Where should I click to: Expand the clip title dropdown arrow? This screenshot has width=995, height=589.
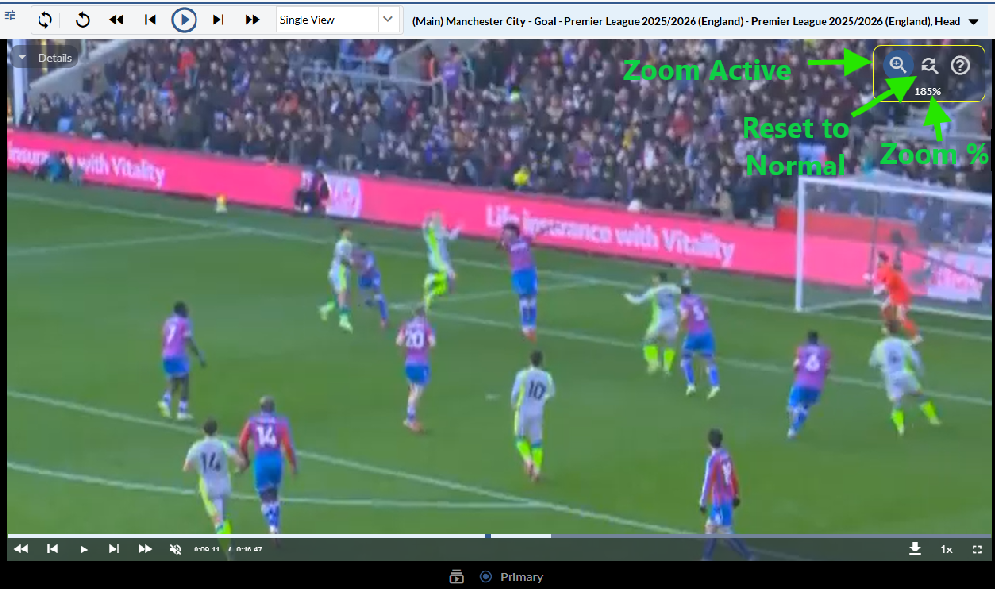pyautogui.click(x=974, y=21)
